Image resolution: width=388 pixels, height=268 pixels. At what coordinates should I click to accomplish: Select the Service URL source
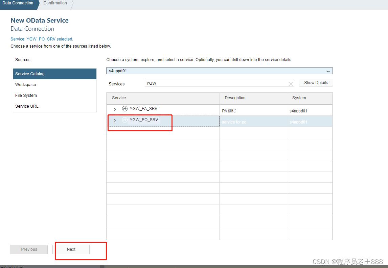(x=55, y=106)
